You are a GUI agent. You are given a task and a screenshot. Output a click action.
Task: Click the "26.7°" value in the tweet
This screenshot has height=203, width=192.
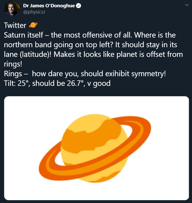pyautogui.click(x=79, y=83)
